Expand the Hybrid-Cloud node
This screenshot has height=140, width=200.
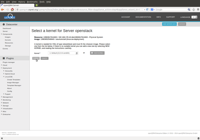coord(4,74)
